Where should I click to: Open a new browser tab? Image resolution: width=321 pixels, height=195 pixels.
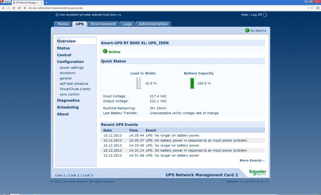pos(46,3)
